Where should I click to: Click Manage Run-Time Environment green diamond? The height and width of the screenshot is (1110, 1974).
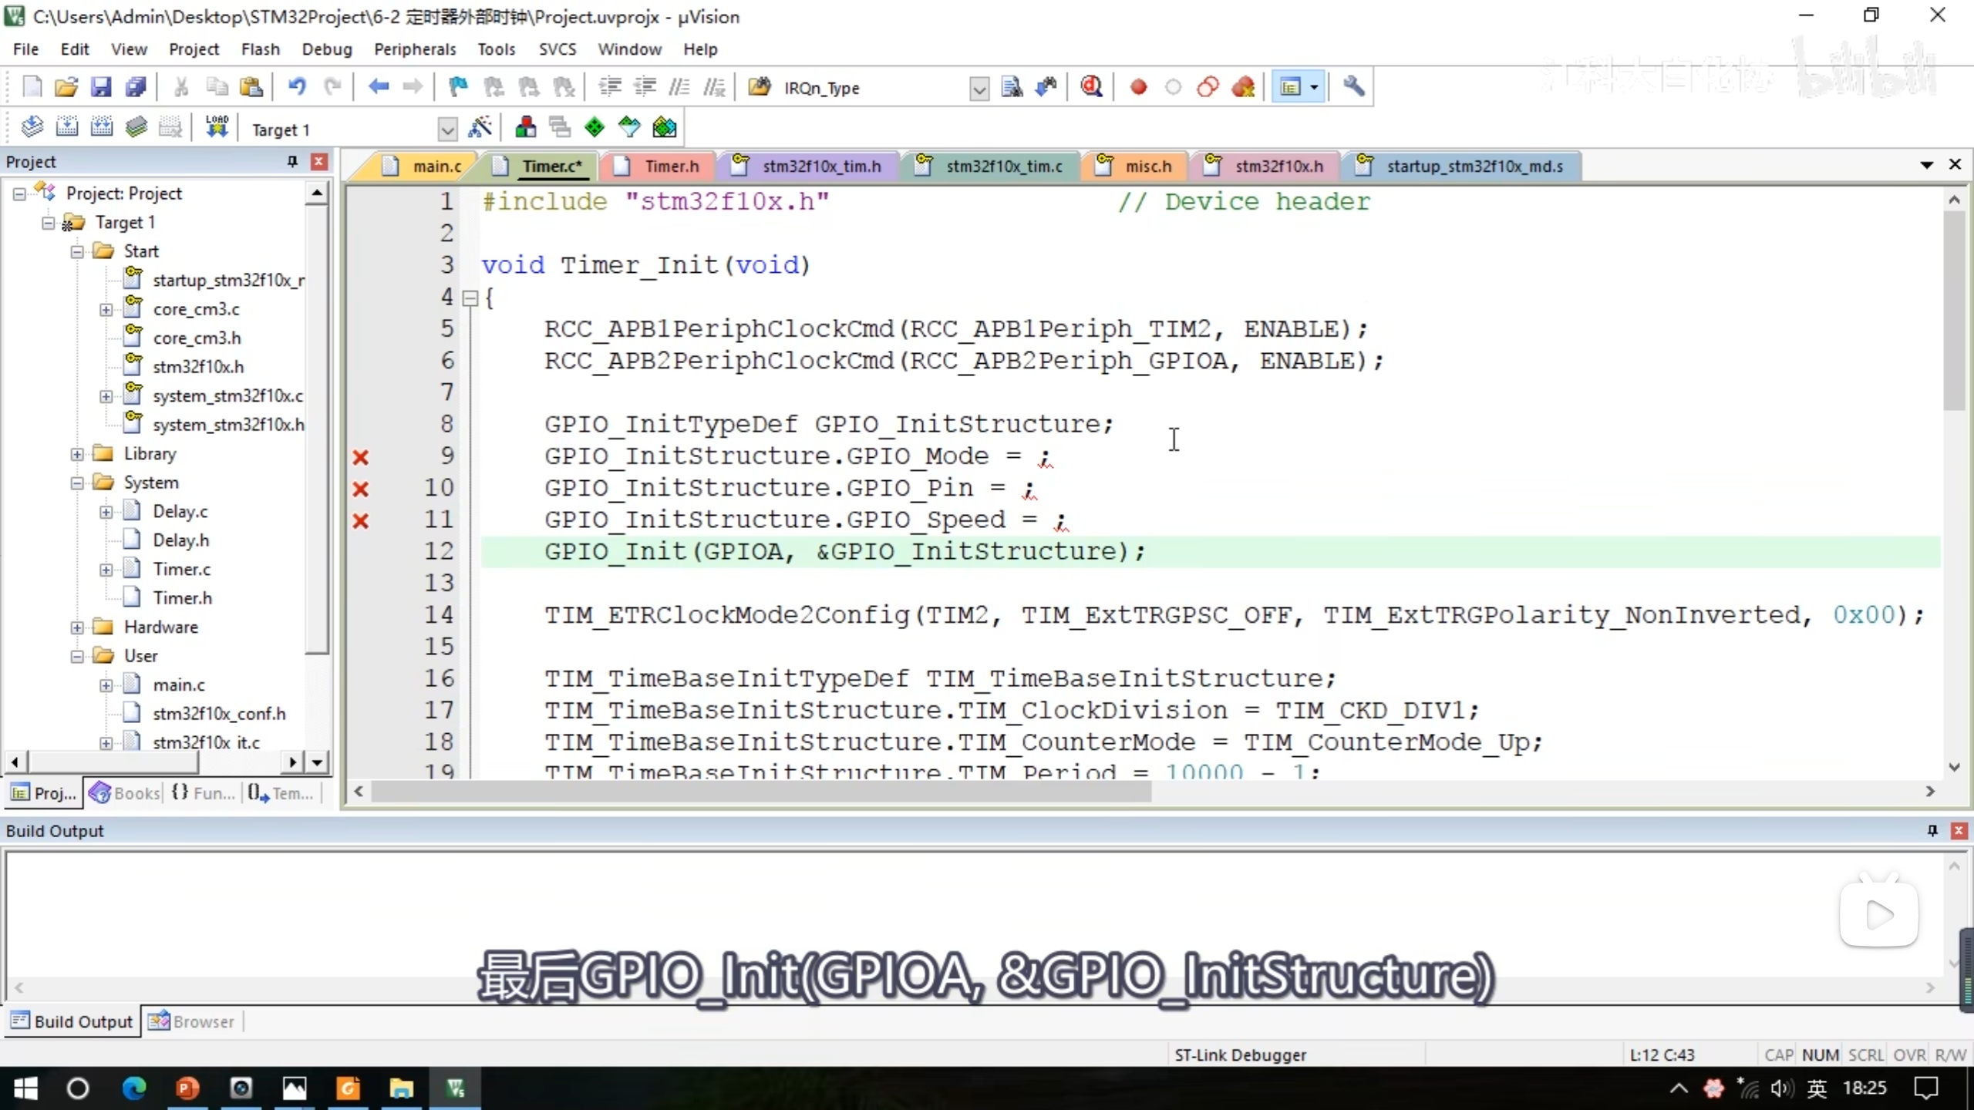594,127
